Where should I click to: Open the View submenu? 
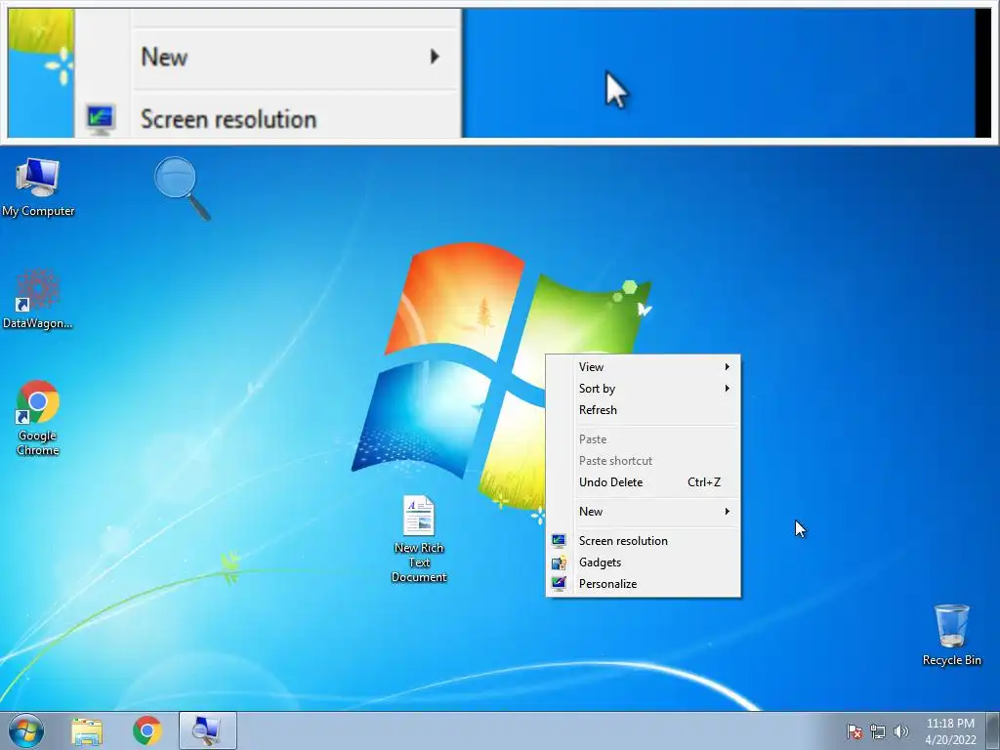click(644, 367)
